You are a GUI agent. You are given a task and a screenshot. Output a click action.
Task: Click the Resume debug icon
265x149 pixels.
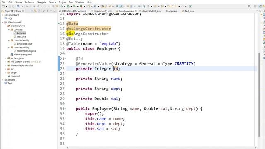[27, 7]
